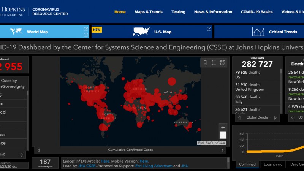Go to previous Global Deaths panel
The image size is (304, 171).
pyautogui.click(x=239, y=118)
